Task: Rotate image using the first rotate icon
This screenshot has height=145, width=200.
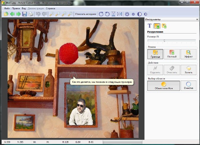Action: click(101, 14)
